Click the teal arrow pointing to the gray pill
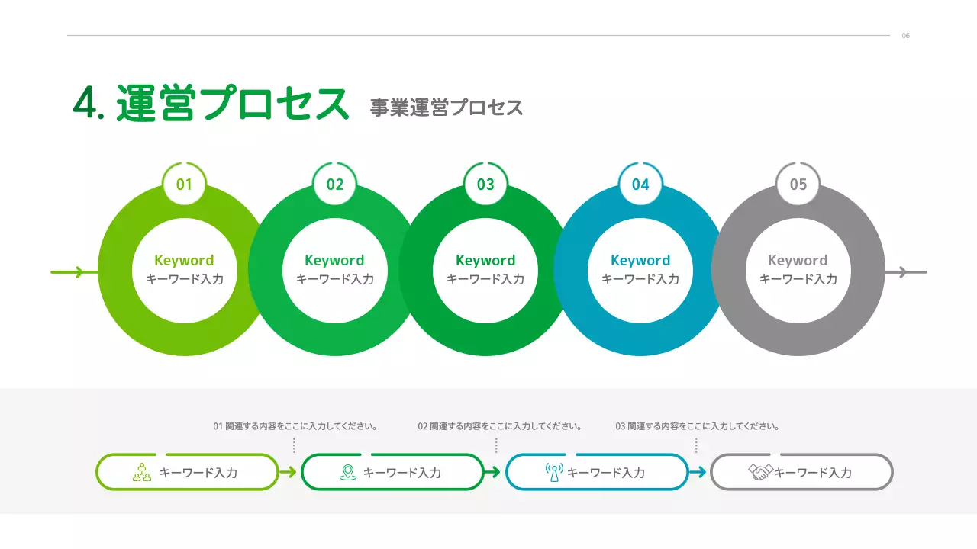The width and height of the screenshot is (977, 549). [698, 472]
